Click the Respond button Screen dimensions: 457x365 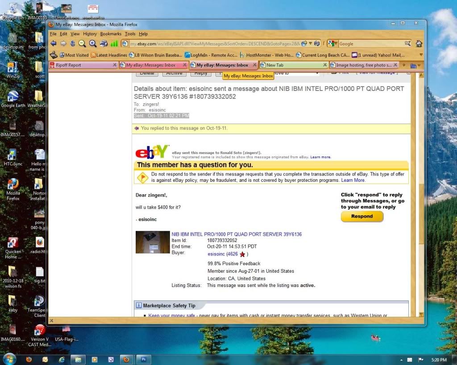pyautogui.click(x=362, y=216)
